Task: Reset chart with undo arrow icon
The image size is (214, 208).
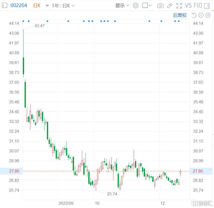Action: [x=194, y=15]
